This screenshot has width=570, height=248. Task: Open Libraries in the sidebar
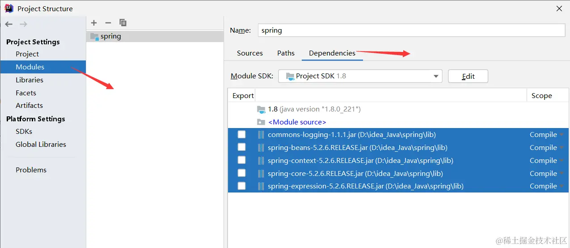coord(30,80)
